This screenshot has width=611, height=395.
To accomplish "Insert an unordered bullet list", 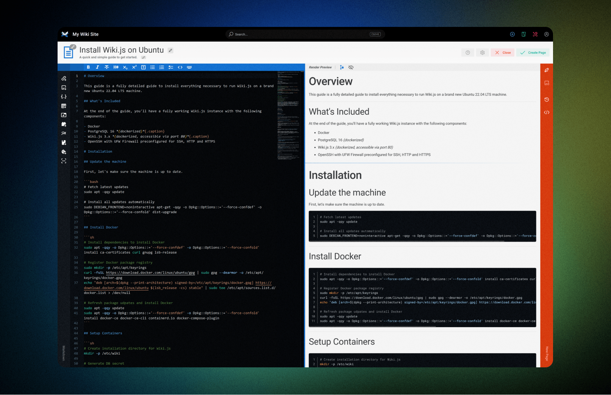I will point(152,67).
